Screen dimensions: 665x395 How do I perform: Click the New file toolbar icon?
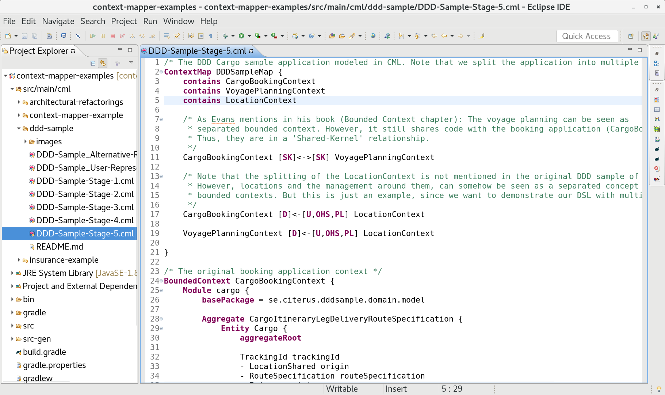(8, 36)
